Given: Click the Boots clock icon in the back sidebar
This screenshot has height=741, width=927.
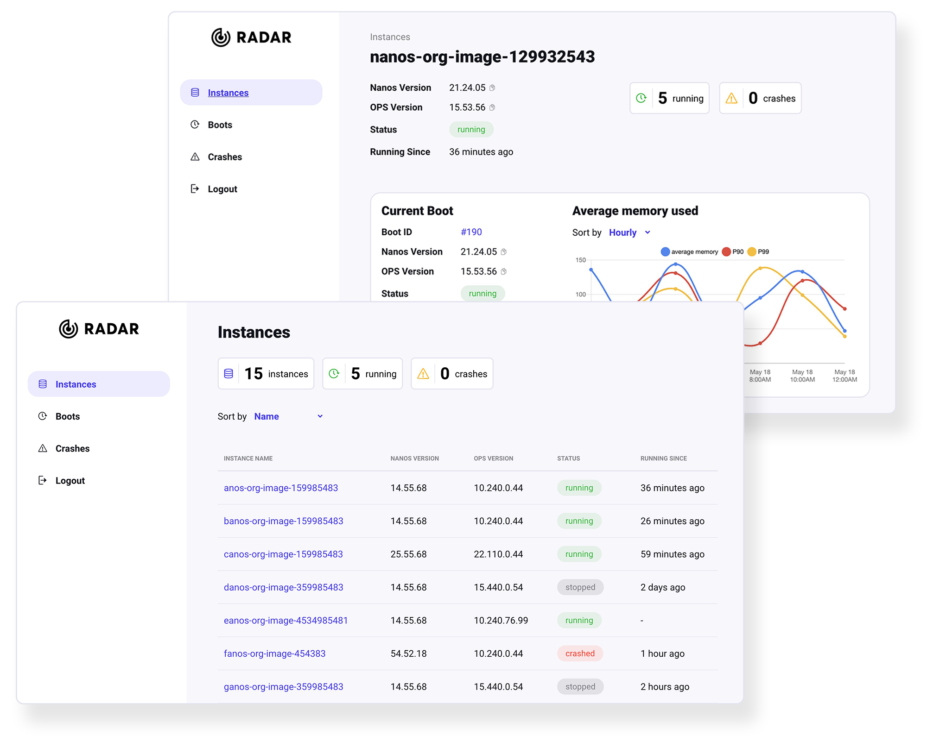Looking at the screenshot, I should click(195, 125).
